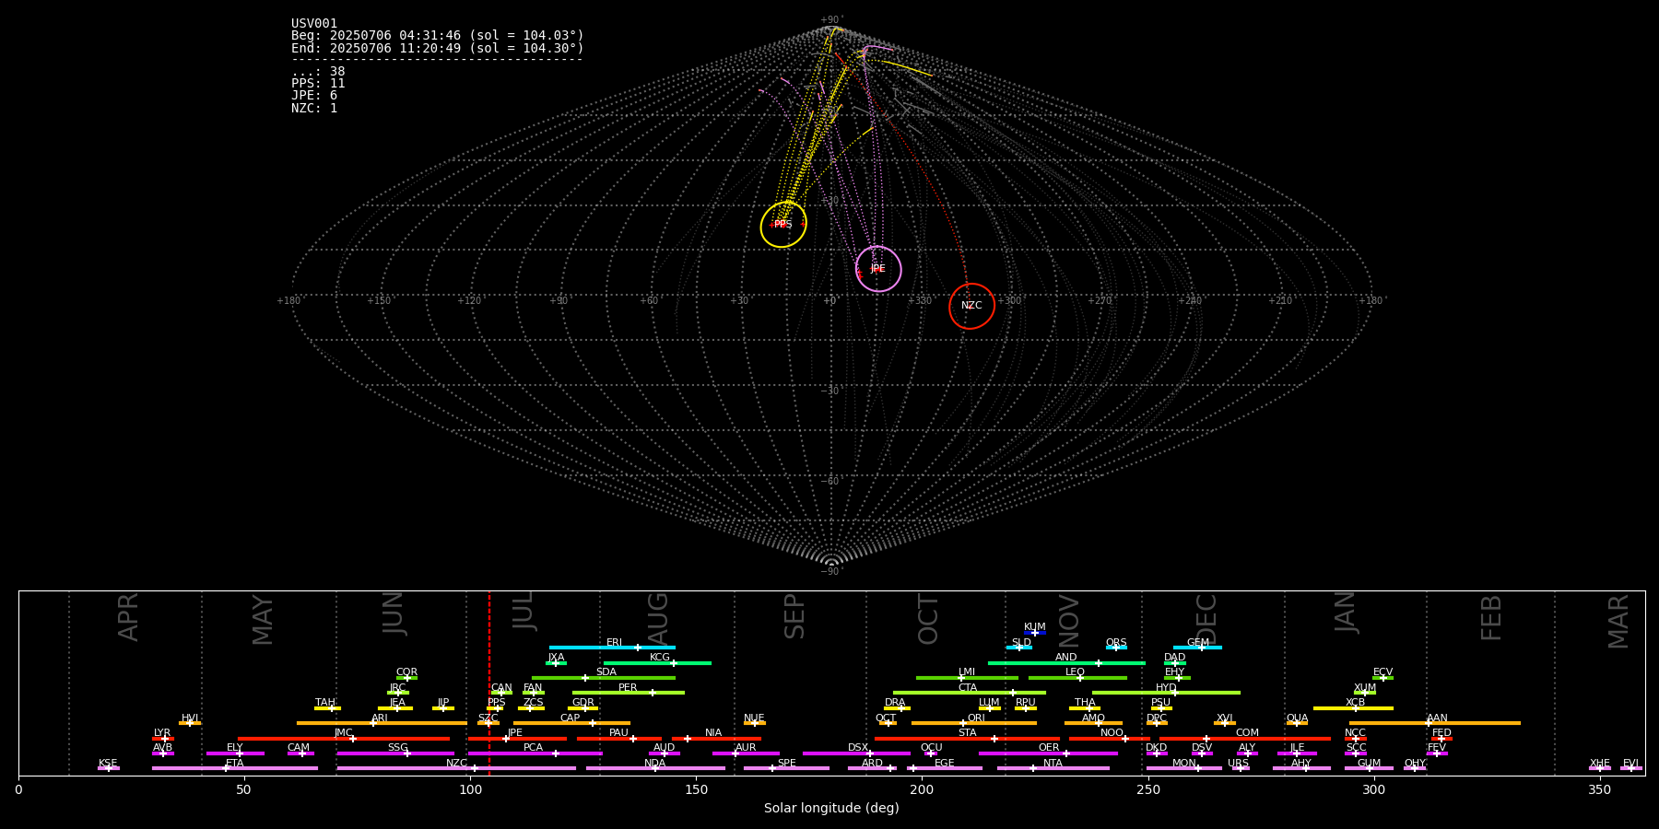
Task: Click the yellow PPS radiant circle on sky map
Action: [x=783, y=225]
